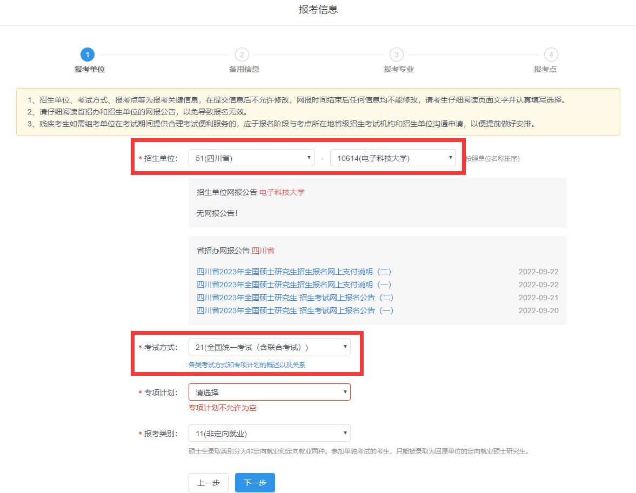Click the 硕士生录取类别 hint text below 报考类别
This screenshot has height=493, width=636.
coord(360,451)
